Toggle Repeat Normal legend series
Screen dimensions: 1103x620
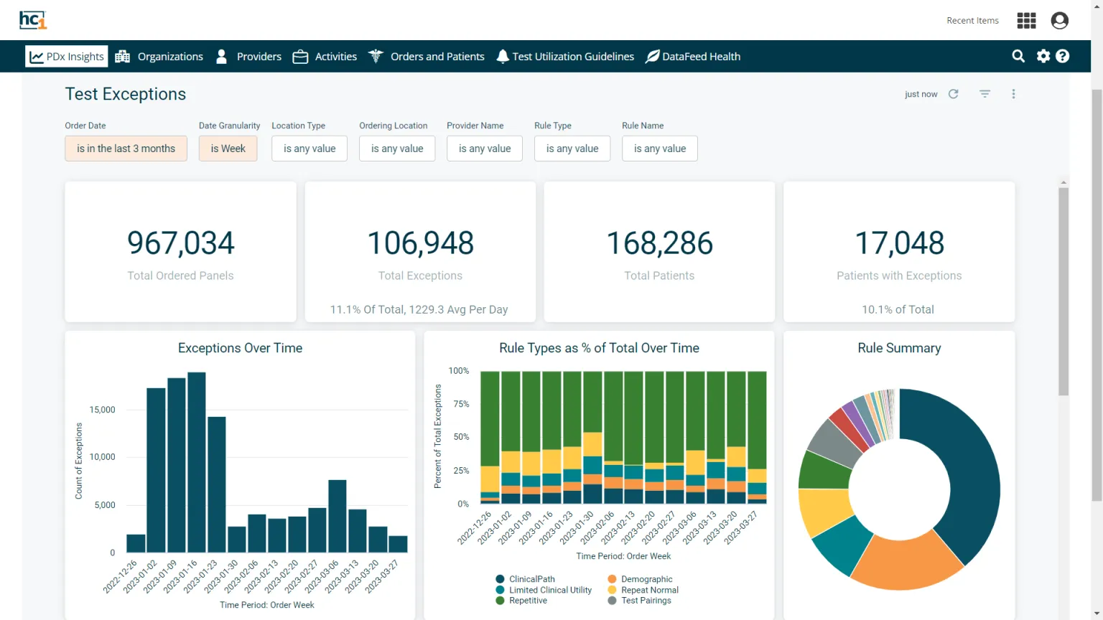649,590
